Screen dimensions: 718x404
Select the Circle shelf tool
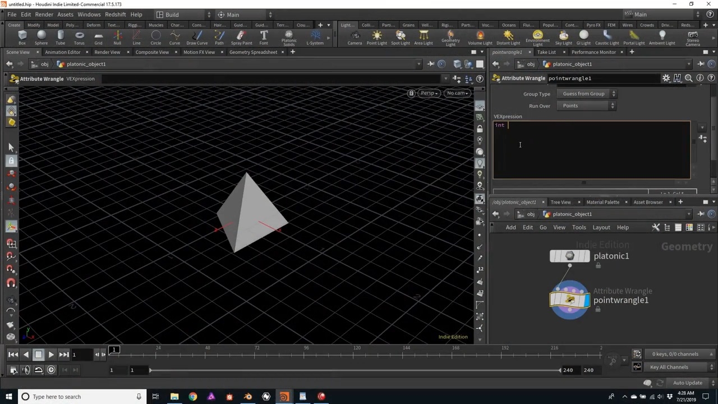tap(155, 38)
